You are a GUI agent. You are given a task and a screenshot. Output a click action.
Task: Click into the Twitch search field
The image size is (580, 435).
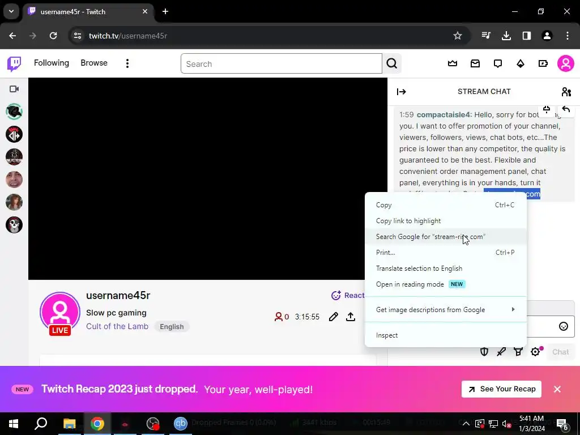click(281, 63)
